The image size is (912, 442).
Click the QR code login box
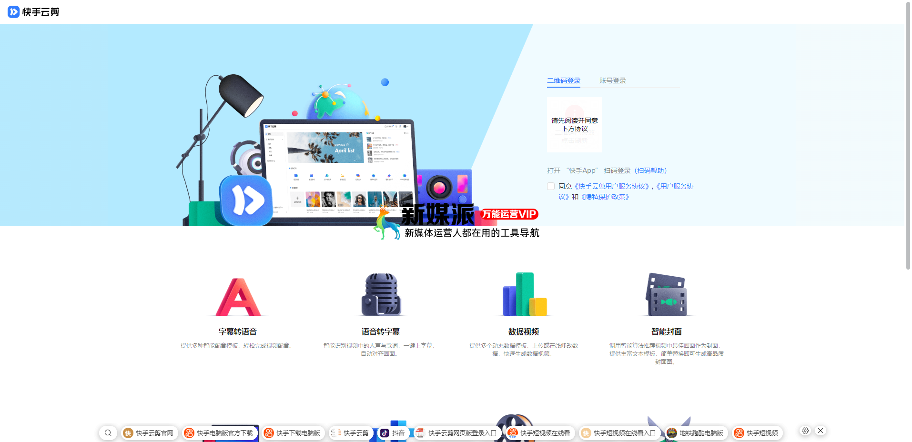[x=575, y=125]
